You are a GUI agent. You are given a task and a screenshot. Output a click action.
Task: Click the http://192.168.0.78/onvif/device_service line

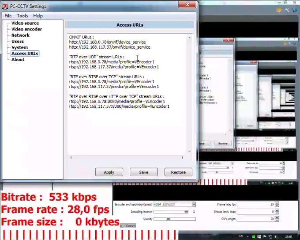107,42
